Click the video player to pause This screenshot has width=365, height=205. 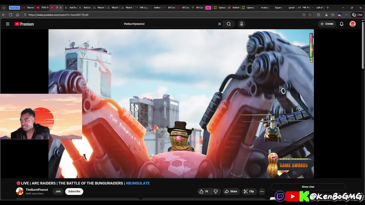[181, 104]
